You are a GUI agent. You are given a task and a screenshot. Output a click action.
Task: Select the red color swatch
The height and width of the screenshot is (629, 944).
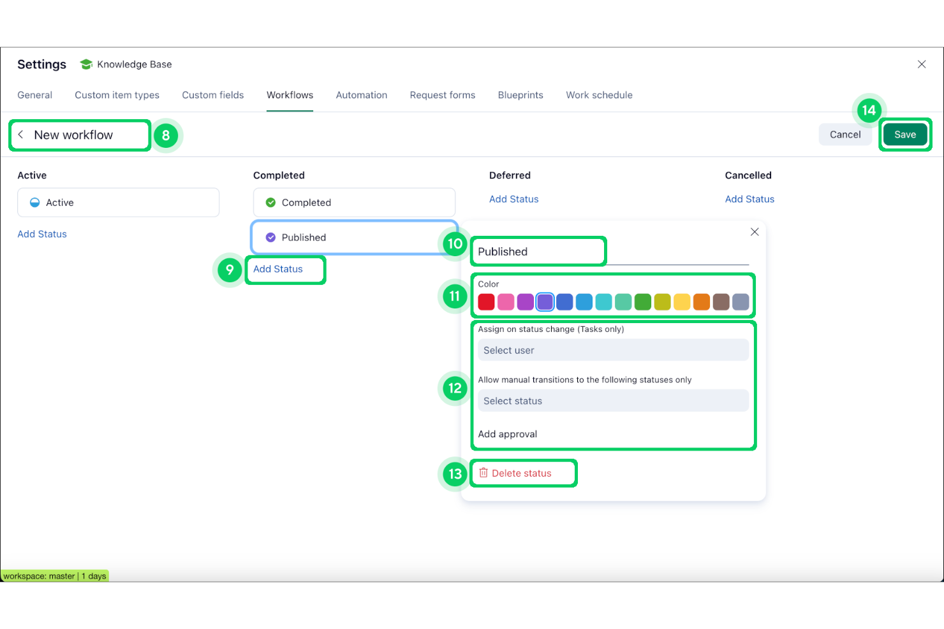tap(486, 301)
